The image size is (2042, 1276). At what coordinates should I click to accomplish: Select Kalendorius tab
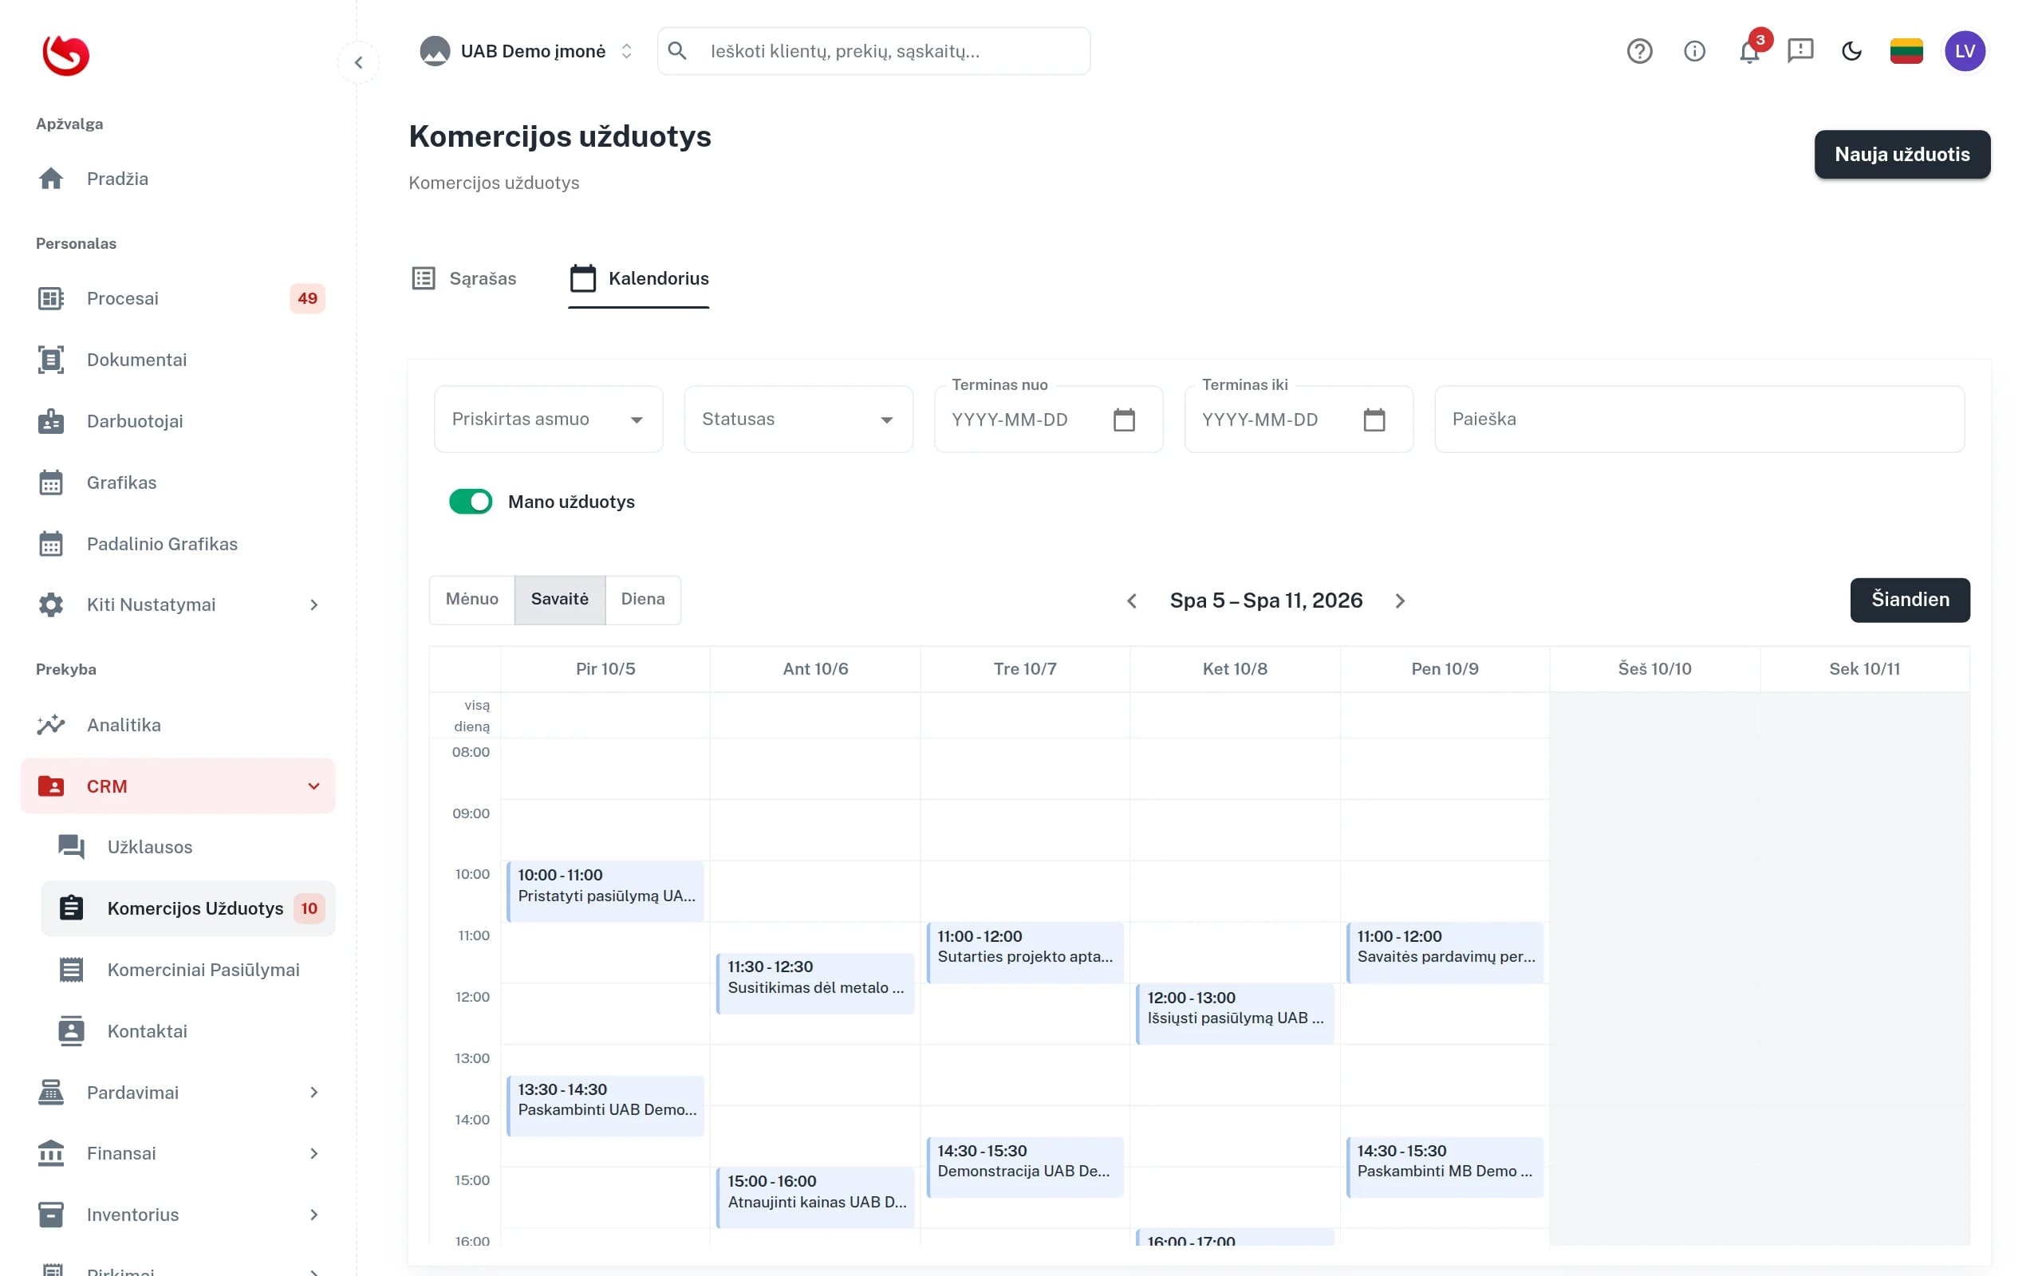pyautogui.click(x=639, y=278)
